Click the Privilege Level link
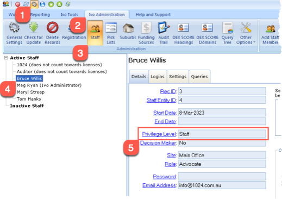Screen dimensions: 282x199 click(159, 134)
